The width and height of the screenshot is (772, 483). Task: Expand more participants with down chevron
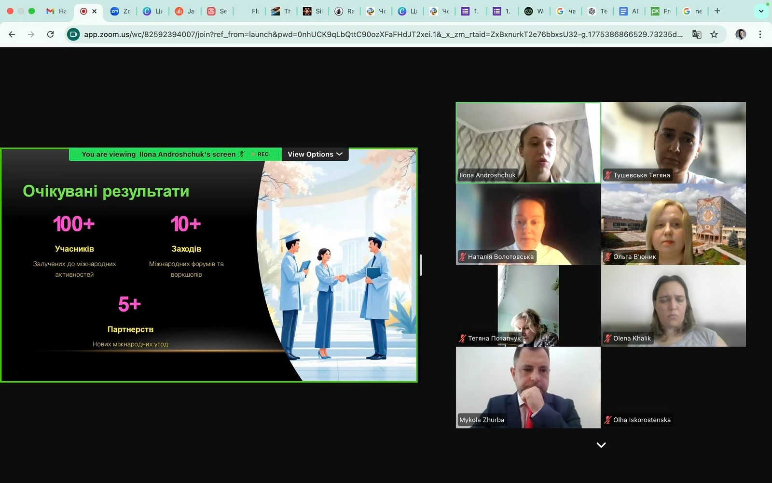click(x=601, y=445)
